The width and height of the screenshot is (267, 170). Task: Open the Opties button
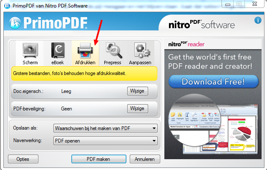point(23,159)
